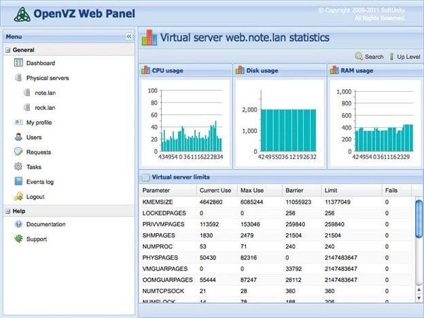Click the statistics chart icon in page title
The width and height of the screenshot is (424, 318).
point(149,37)
